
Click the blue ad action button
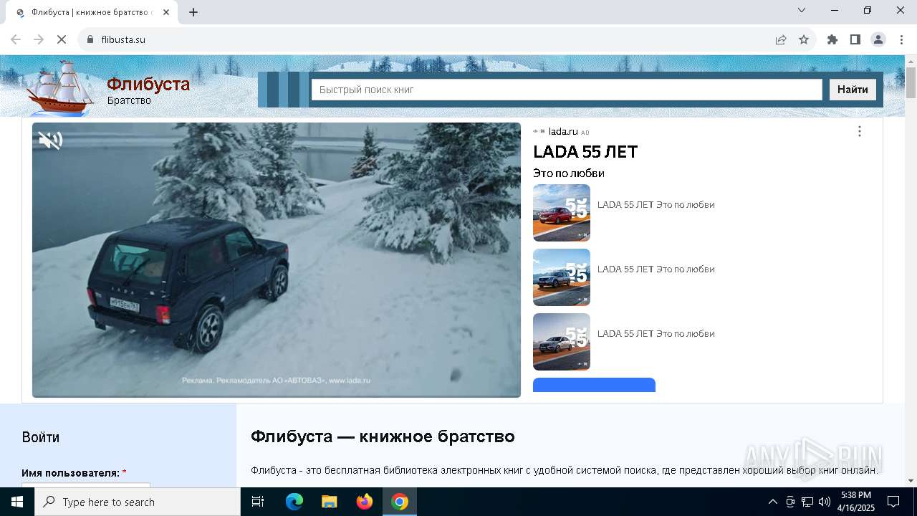click(594, 385)
